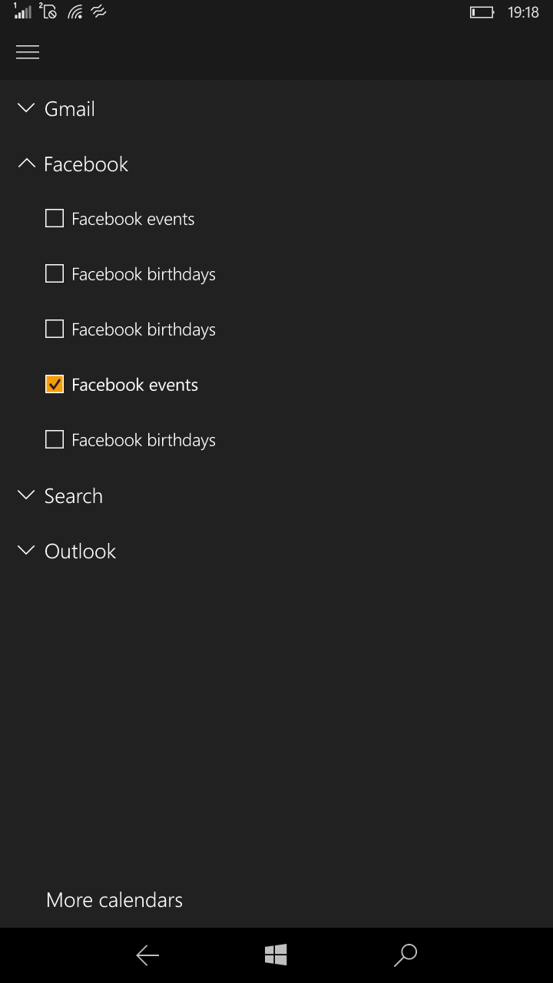Open More calendars link
This screenshot has height=983, width=553.
pyautogui.click(x=114, y=900)
